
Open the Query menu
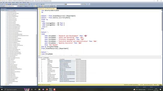10,3
